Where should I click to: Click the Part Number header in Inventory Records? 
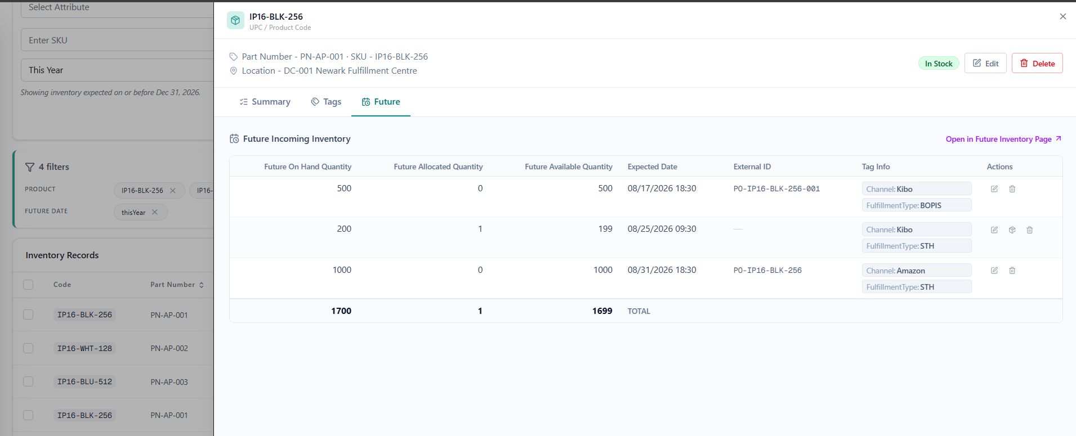click(x=172, y=285)
